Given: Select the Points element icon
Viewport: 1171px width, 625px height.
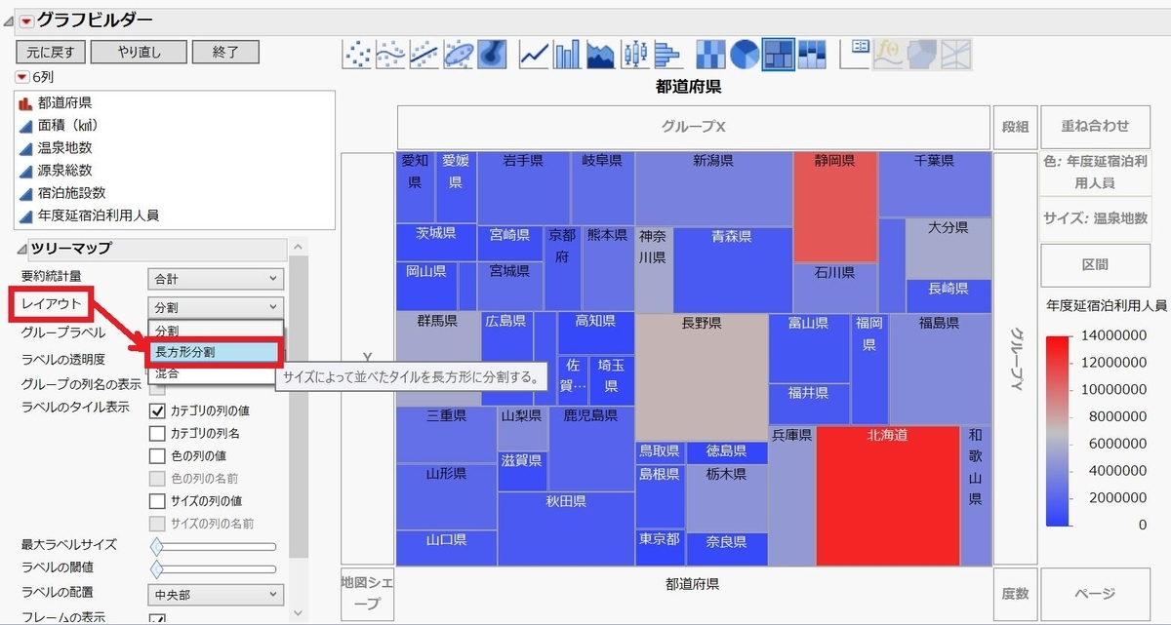Looking at the screenshot, I should 357,54.
